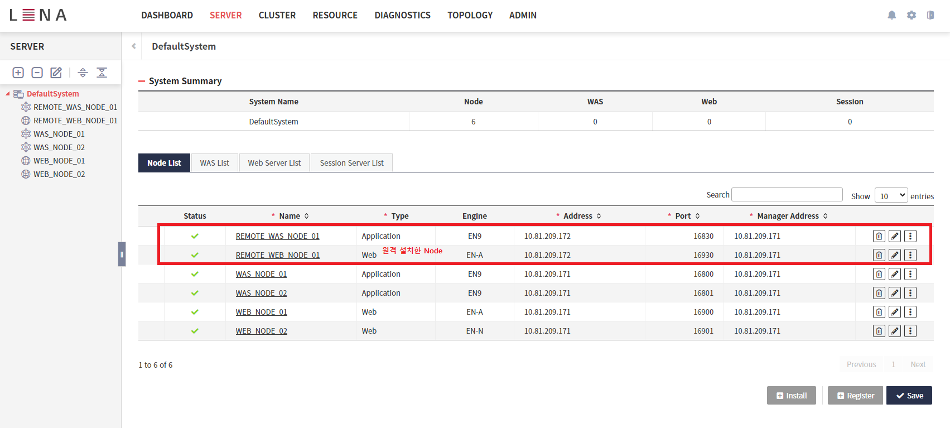
Task: Collapse the left sidebar with chevron
Action: (x=134, y=46)
